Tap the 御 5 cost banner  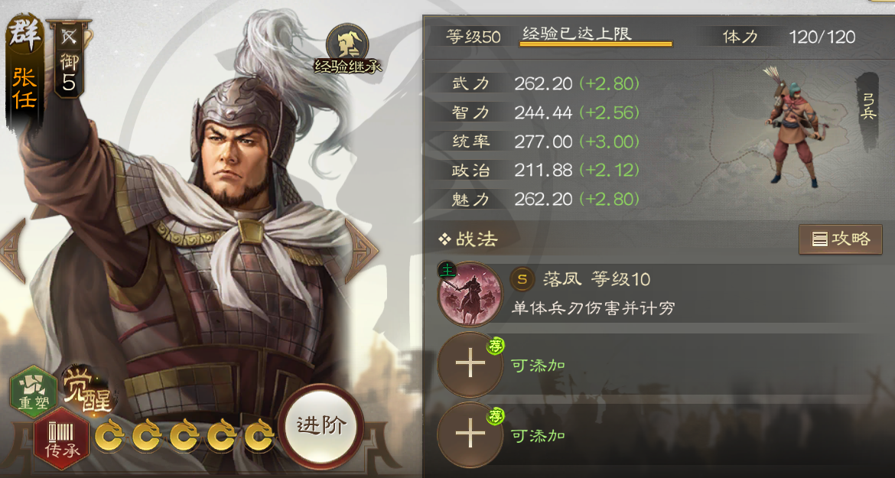tap(69, 59)
